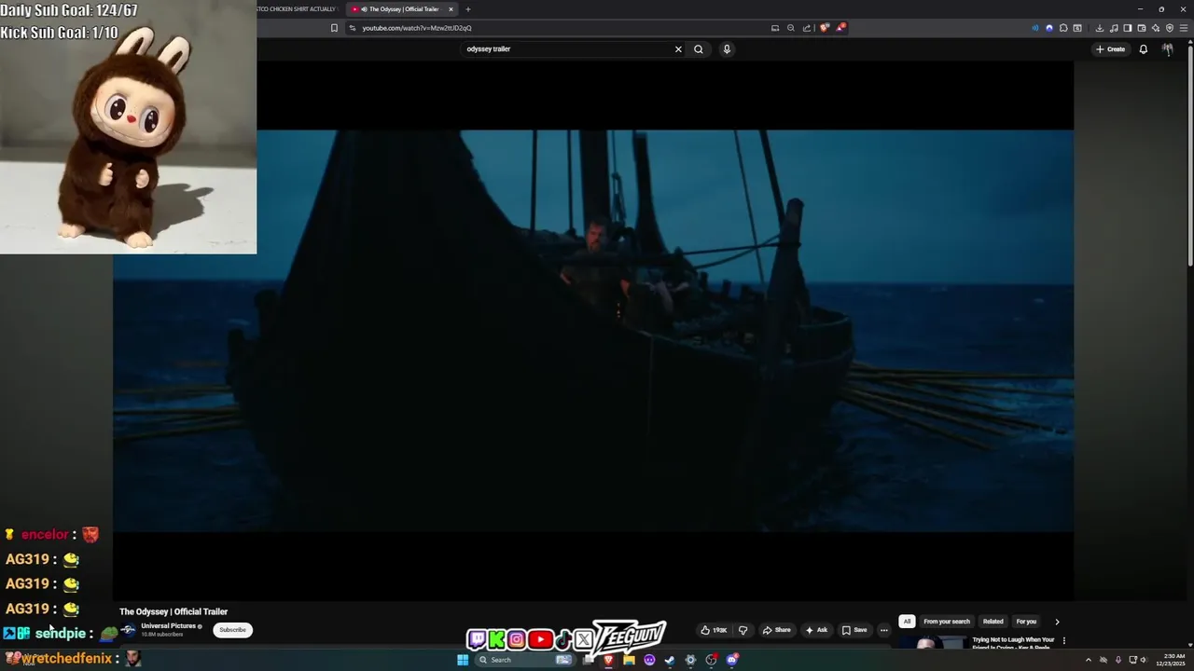The height and width of the screenshot is (671, 1194).
Task: Open the browser downloads icon
Action: [1099, 28]
